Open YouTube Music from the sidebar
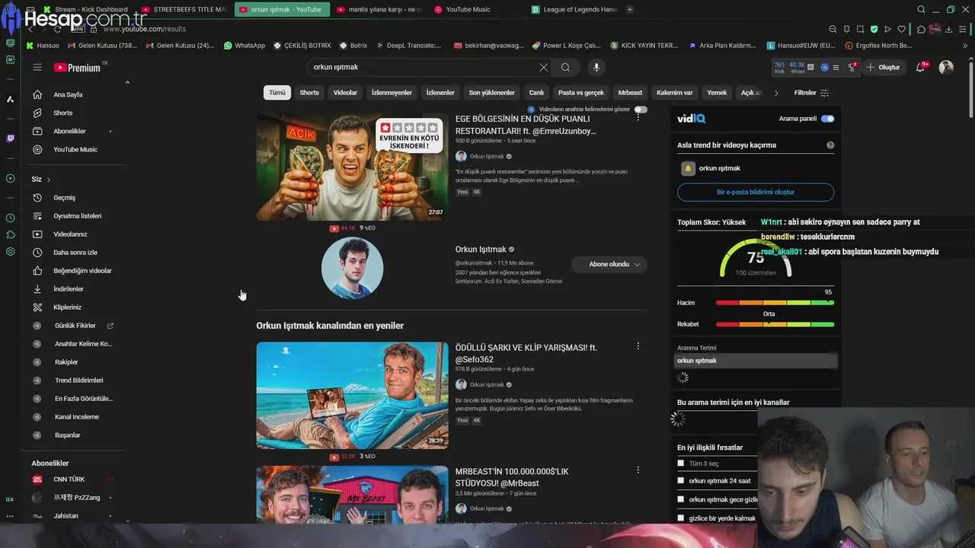 tap(75, 149)
